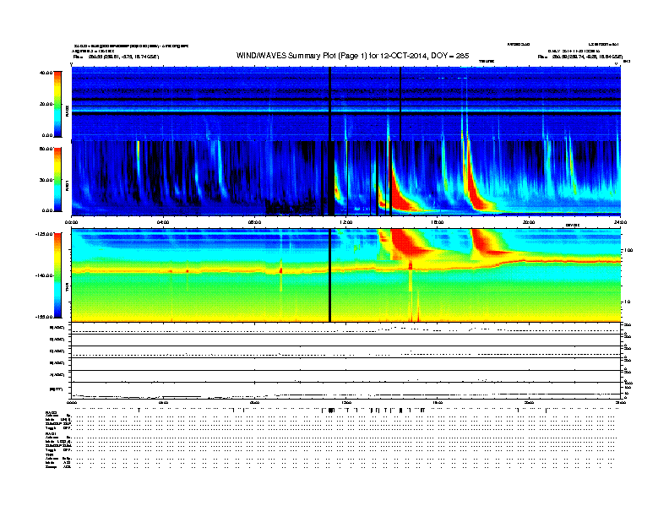Click the 100 tick on TNR right axis
The height and width of the screenshot is (517, 669).
pyautogui.click(x=628, y=250)
